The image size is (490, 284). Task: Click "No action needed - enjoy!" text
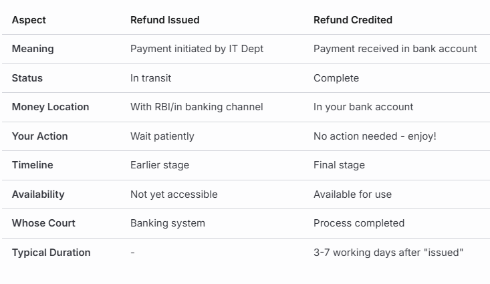374,136
